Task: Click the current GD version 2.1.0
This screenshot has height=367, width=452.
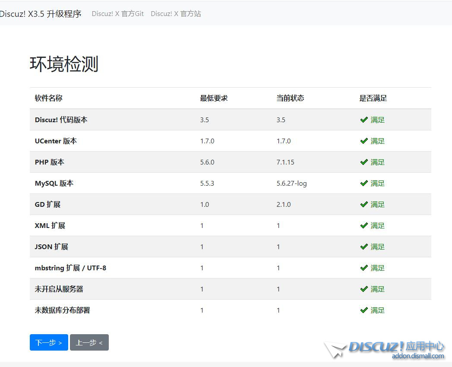Action: click(284, 204)
